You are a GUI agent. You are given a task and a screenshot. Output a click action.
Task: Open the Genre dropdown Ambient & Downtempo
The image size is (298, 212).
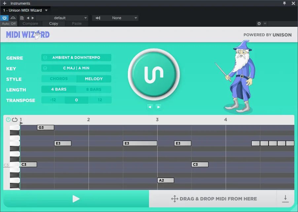tap(76, 57)
